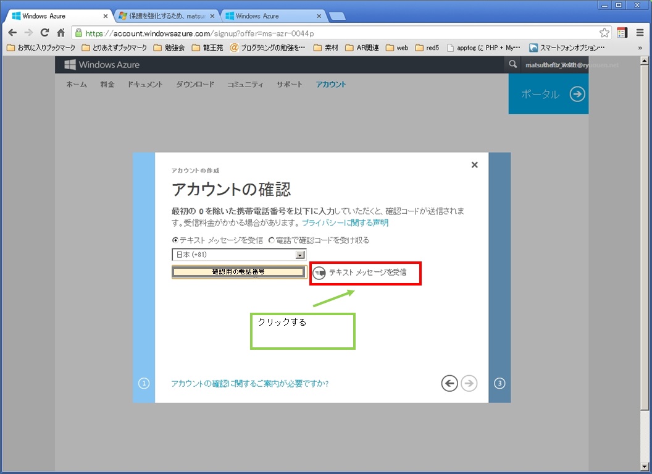Open the 龍王苑 bookmark folder

pos(207,48)
